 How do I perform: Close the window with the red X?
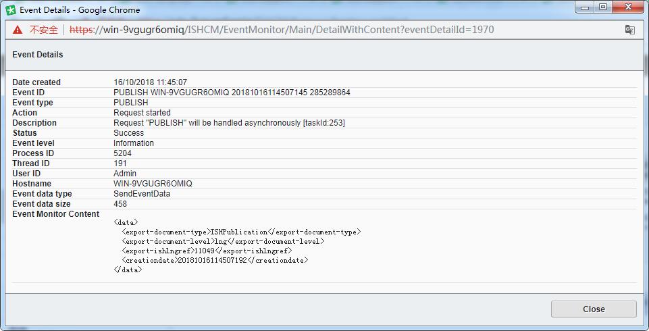click(x=628, y=7)
